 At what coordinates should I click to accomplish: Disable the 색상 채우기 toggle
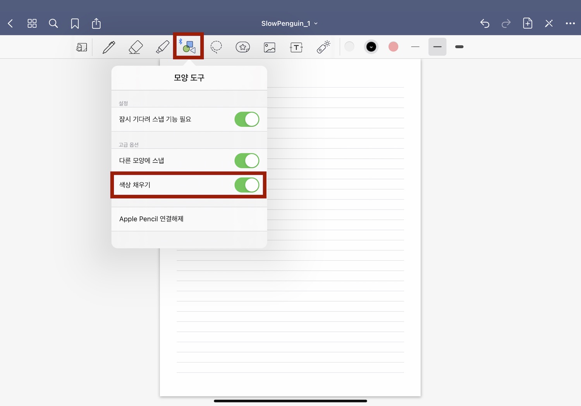(x=247, y=185)
